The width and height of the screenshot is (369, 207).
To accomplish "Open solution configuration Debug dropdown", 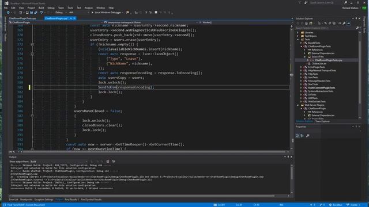I will tap(61, 13).
